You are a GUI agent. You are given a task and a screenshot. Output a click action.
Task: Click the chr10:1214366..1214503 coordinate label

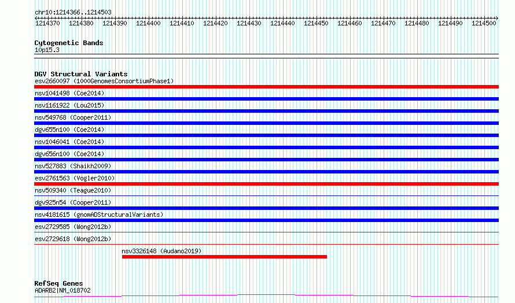pyautogui.click(x=73, y=13)
